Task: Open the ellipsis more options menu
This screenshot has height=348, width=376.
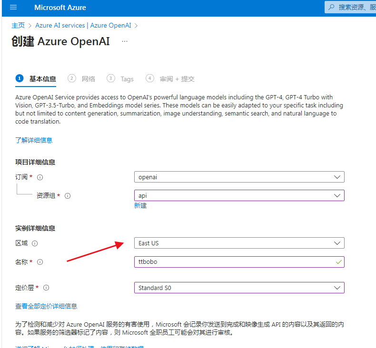Action: (x=124, y=41)
